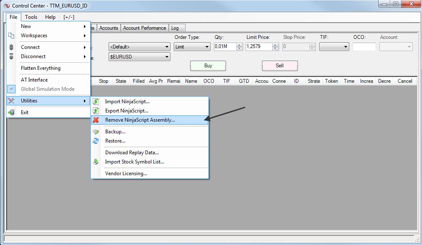
Task: Select Flatten Everything menu entry
Action: pyautogui.click(x=49, y=68)
